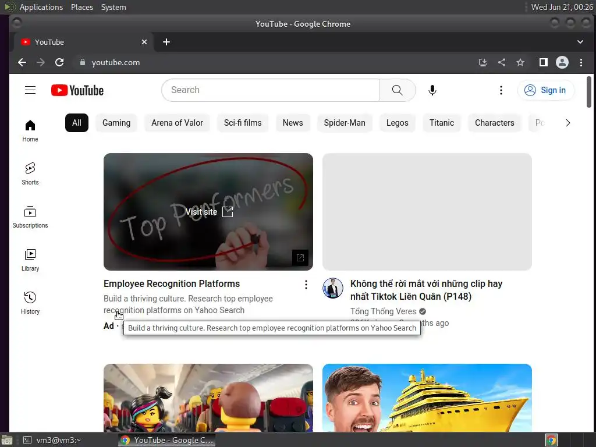596x447 pixels.
Task: Click ad description text about thriving culture
Action: click(188, 304)
